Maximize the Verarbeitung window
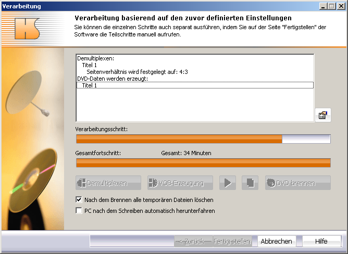 [x=331, y=6]
